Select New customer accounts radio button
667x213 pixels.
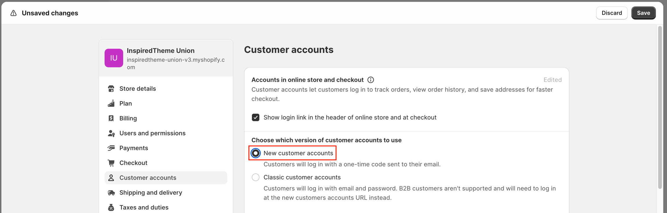click(256, 153)
